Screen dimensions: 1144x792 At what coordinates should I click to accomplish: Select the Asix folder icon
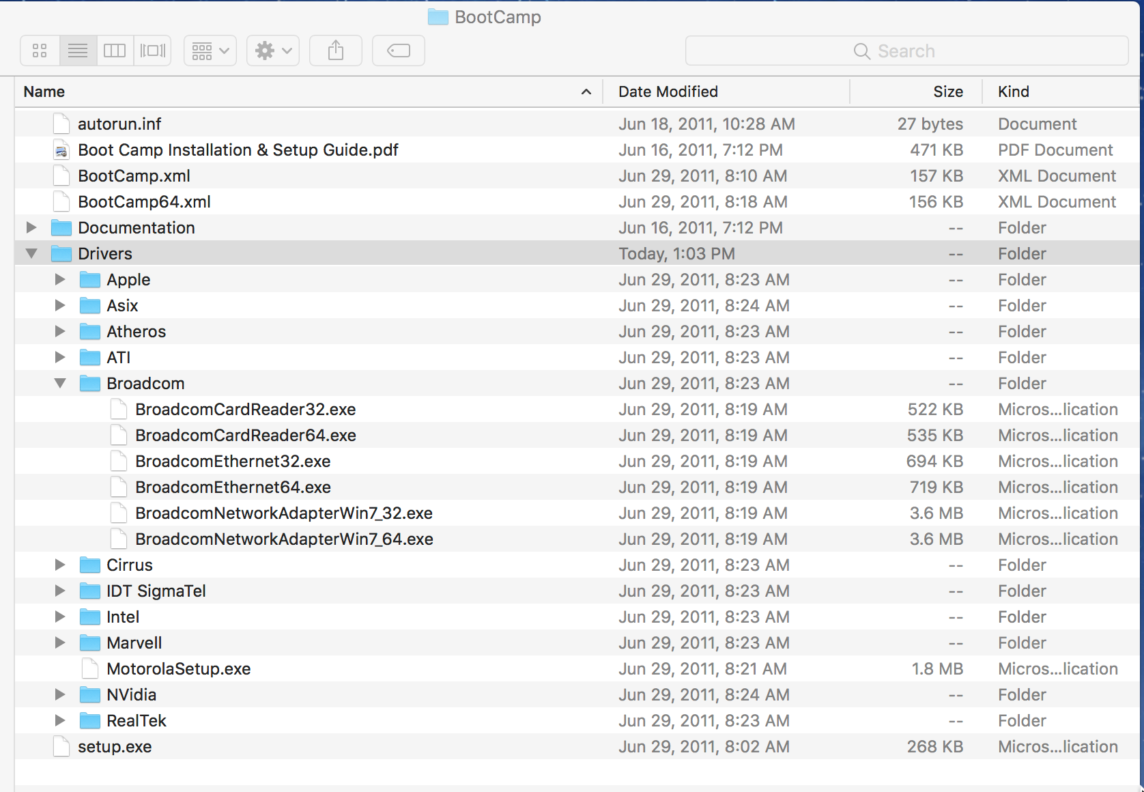[90, 305]
